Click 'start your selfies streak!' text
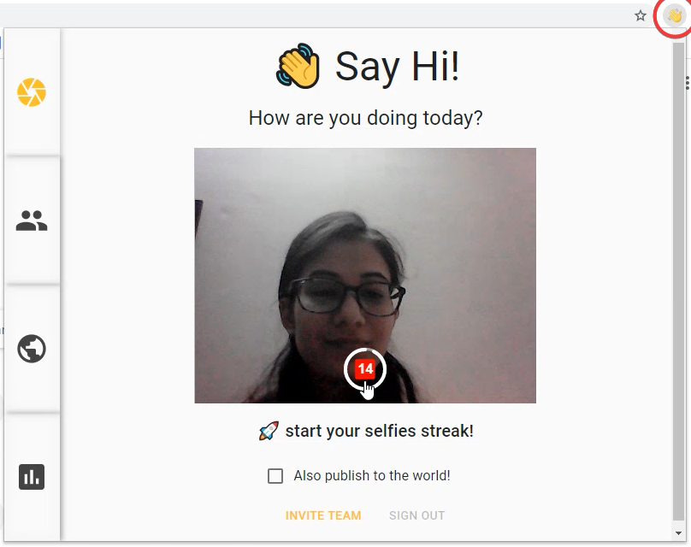This screenshot has width=691, height=547. (380, 431)
